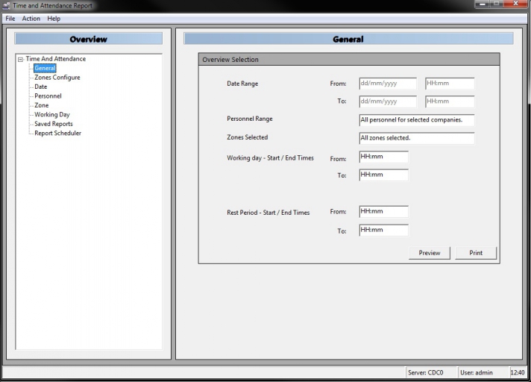Click the Rest Period From time field
This screenshot has height=382, width=531.
tap(383, 212)
